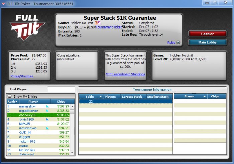Open Tournament Ticket link

tap(109, 27)
